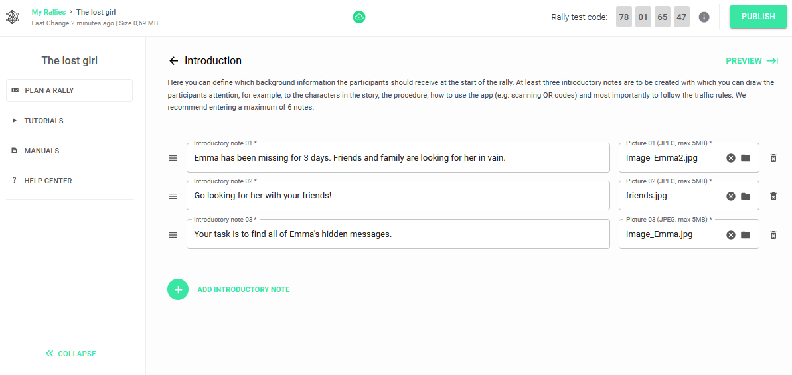This screenshot has height=375, width=792.
Task: Open rally test code info icon
Action: (x=704, y=17)
